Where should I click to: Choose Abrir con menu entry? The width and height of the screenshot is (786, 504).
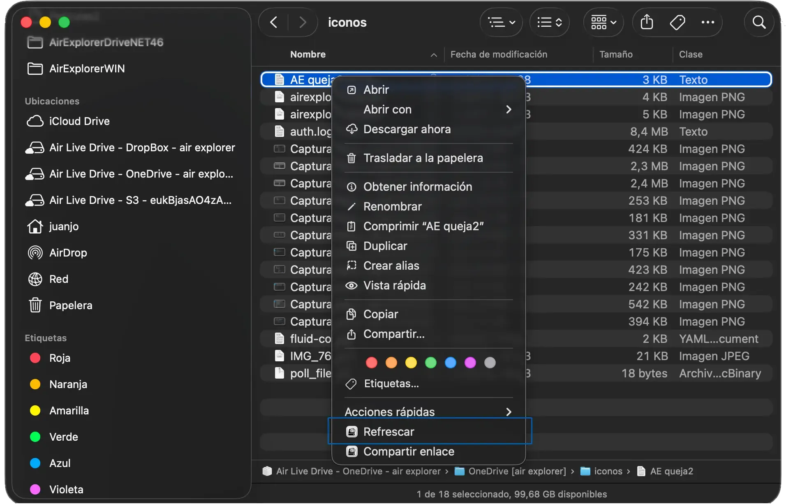tap(429, 109)
